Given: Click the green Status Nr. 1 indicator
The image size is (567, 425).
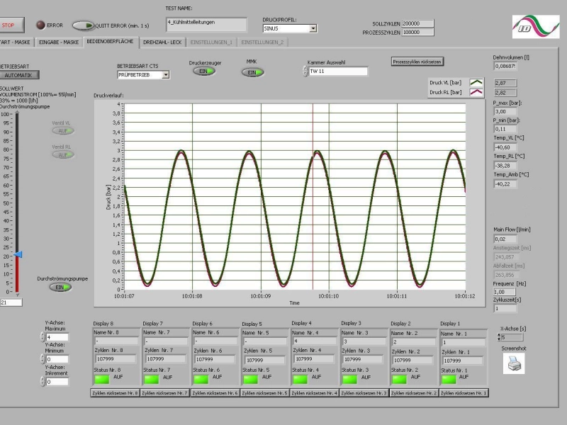Looking at the screenshot, I should [449, 379].
